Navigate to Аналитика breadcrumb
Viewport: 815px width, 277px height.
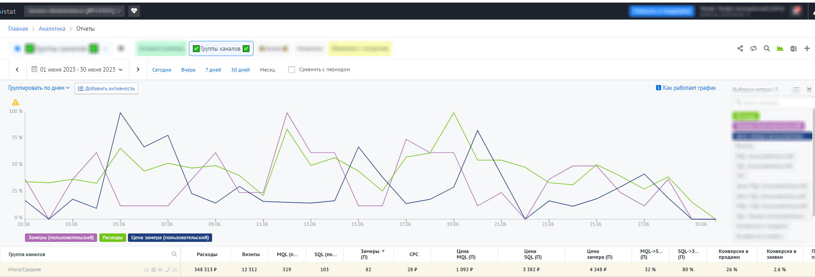[52, 29]
